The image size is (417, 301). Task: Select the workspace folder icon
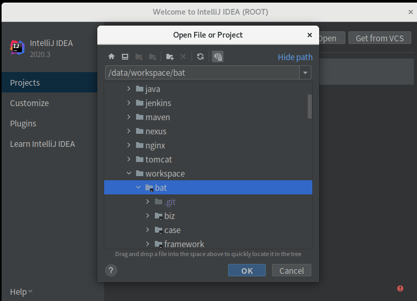(140, 173)
